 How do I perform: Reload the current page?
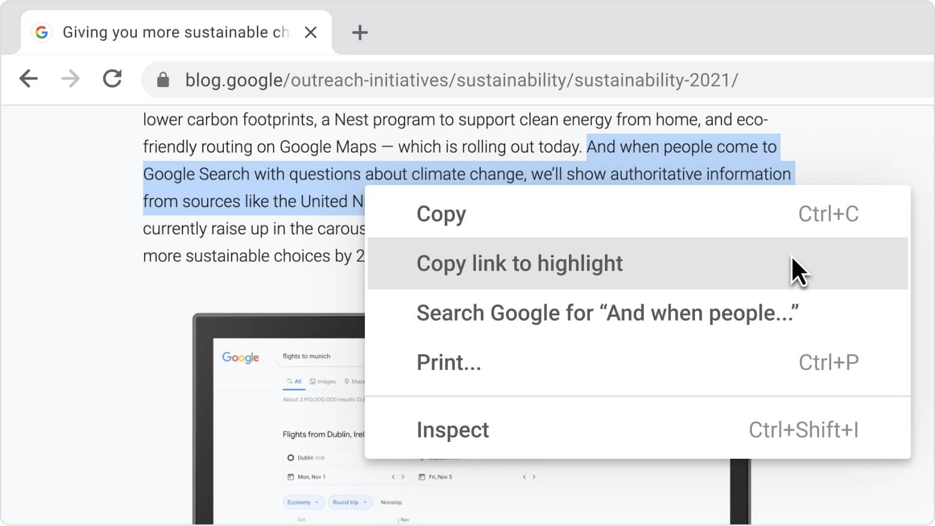[112, 79]
